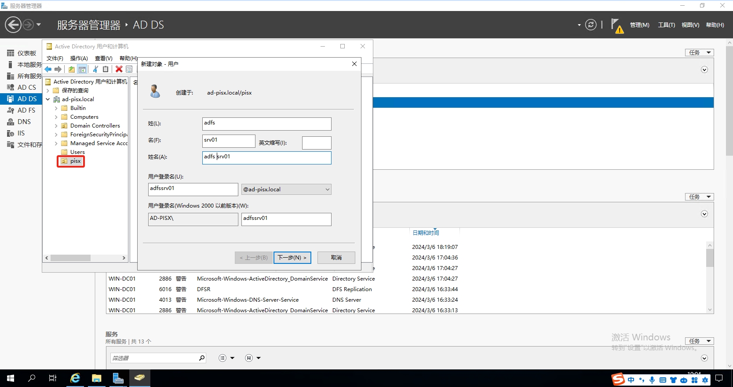Click the up one level folder icon
The width and height of the screenshot is (733, 387).
[71, 69]
